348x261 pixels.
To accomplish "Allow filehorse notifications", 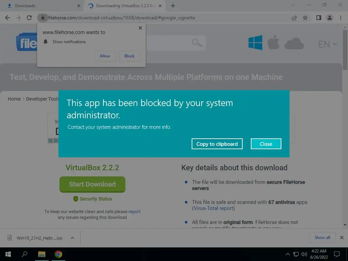I will coord(105,56).
